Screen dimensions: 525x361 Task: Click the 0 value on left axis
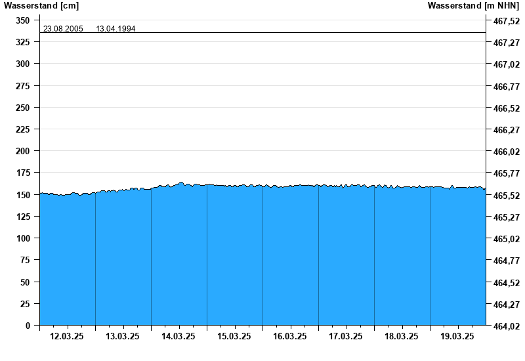click(28, 326)
